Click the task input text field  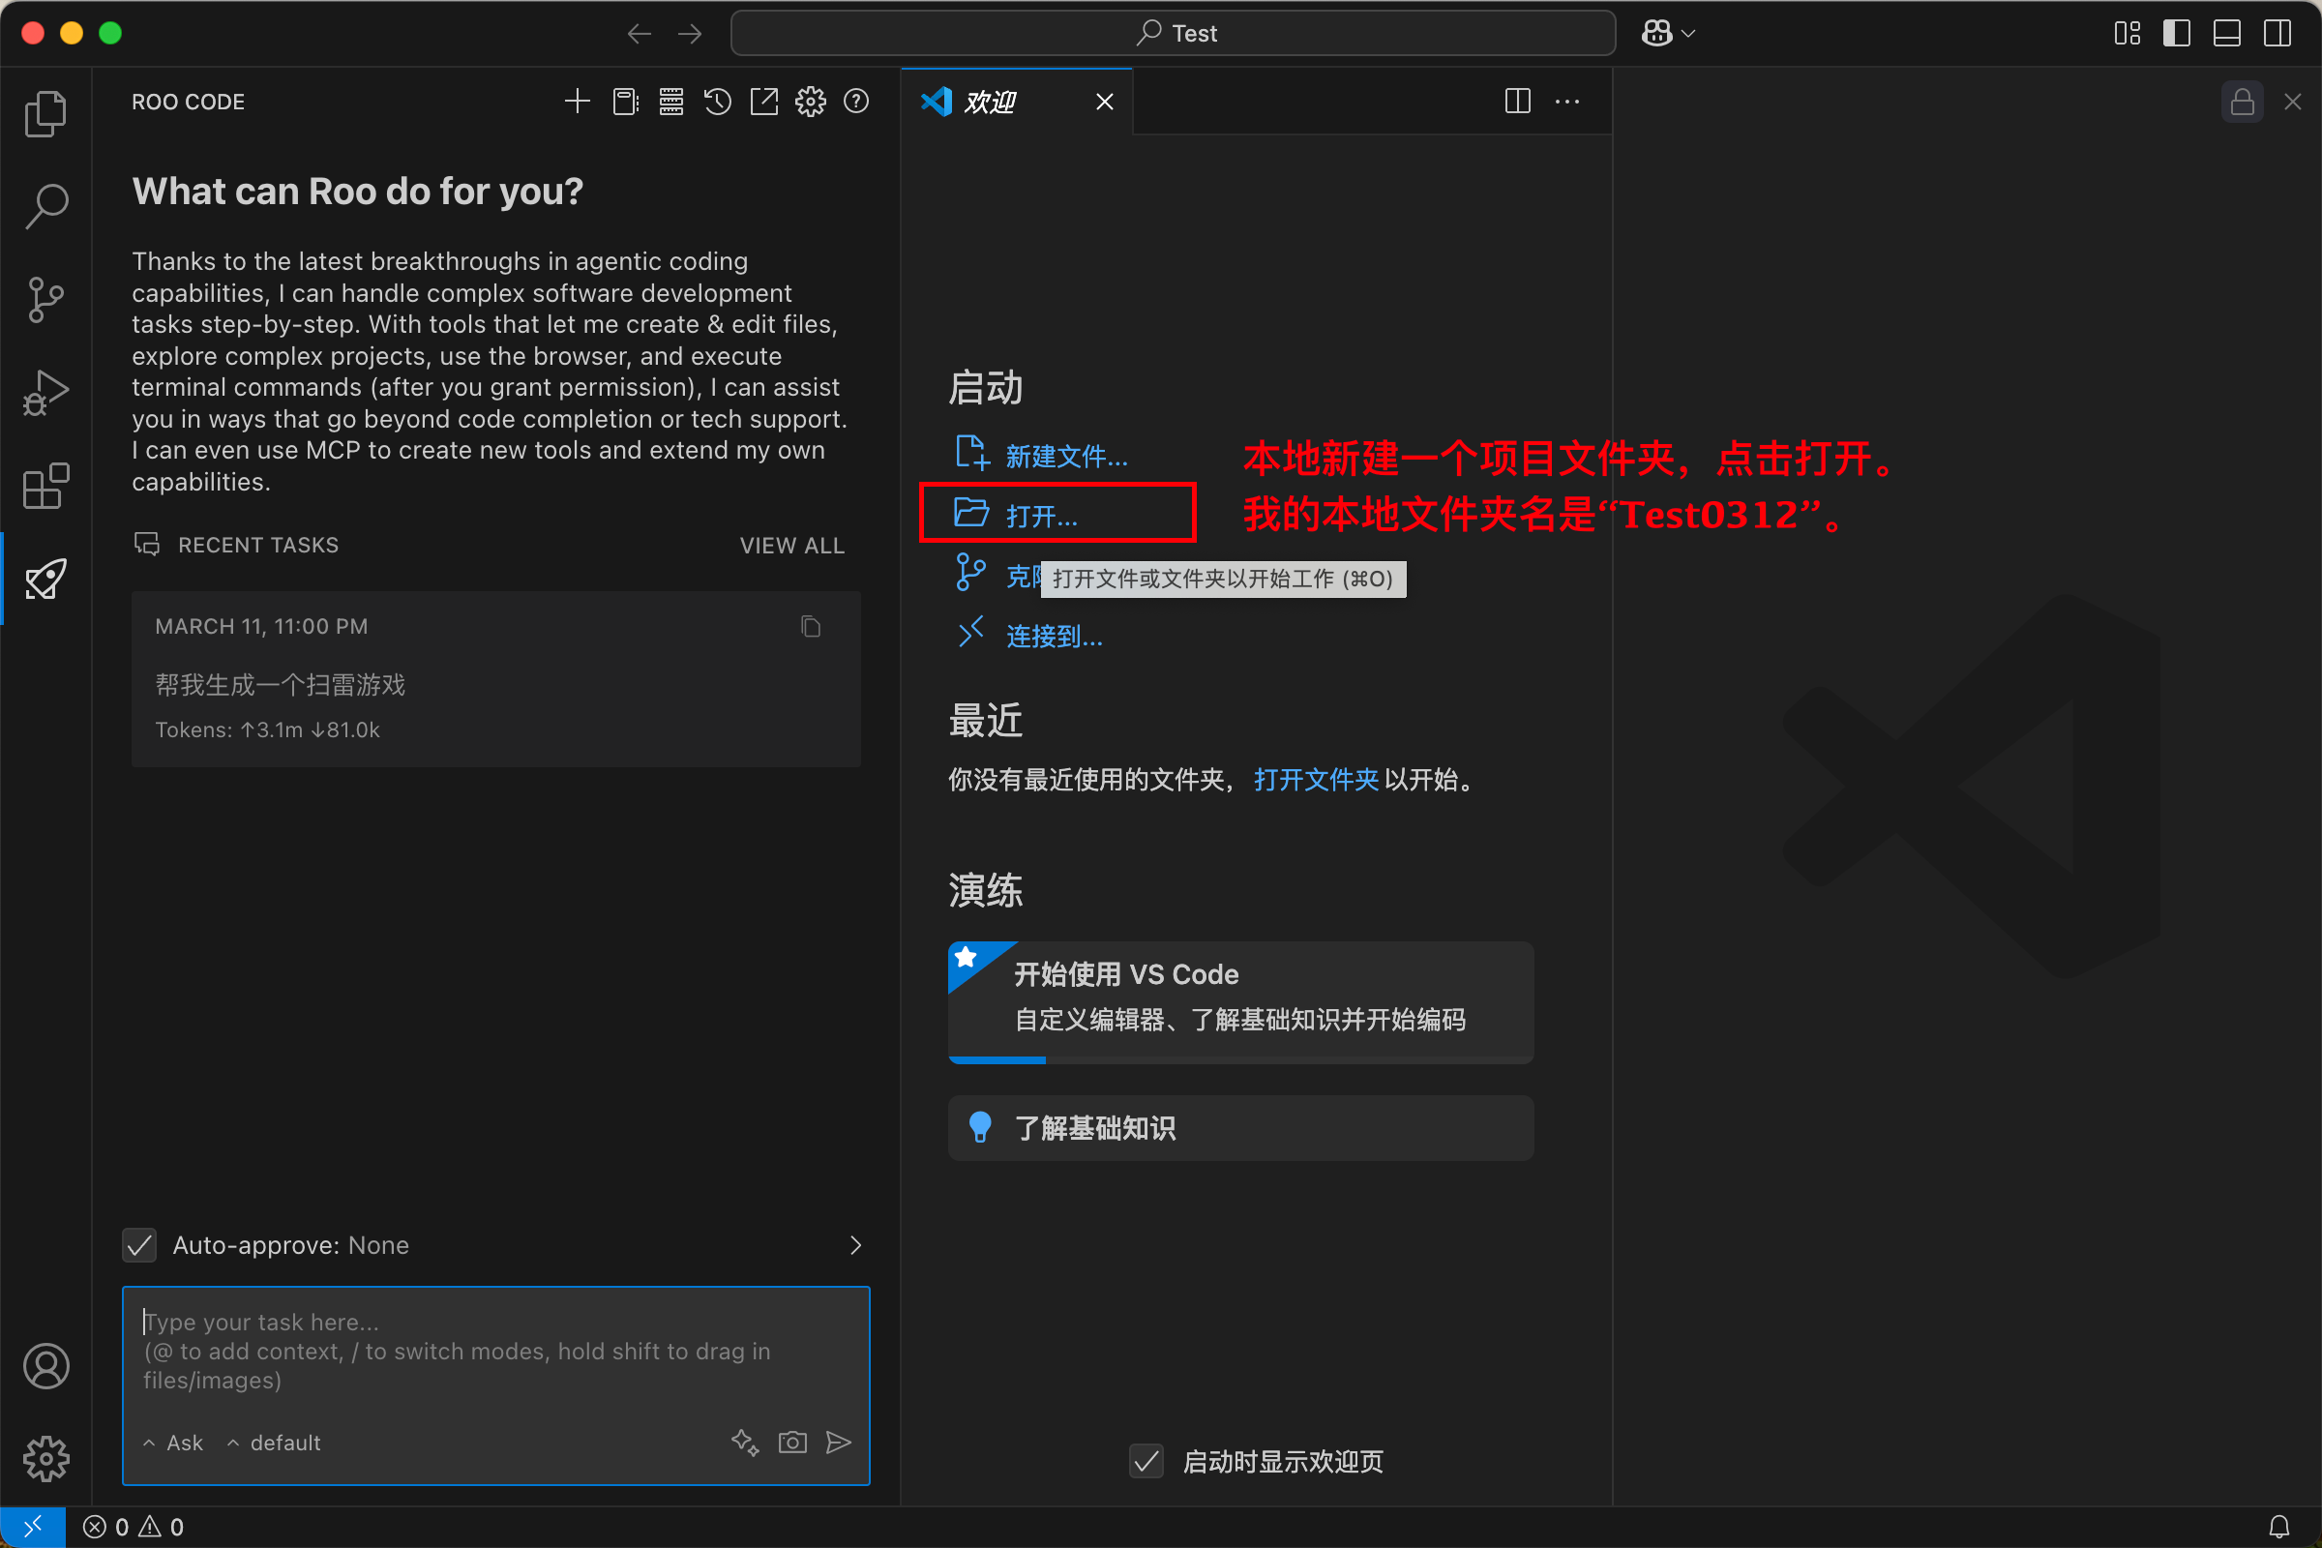pyautogui.click(x=495, y=1351)
